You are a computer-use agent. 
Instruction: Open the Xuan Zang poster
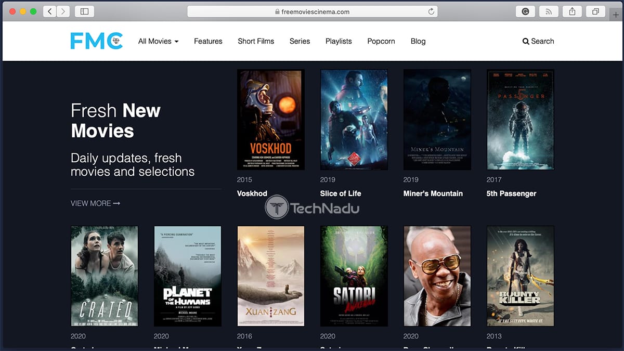pos(271,276)
